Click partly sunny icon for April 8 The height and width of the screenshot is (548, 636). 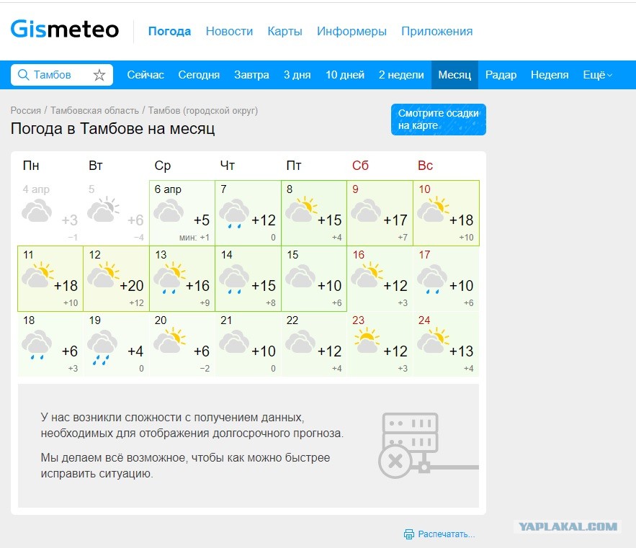301,210
